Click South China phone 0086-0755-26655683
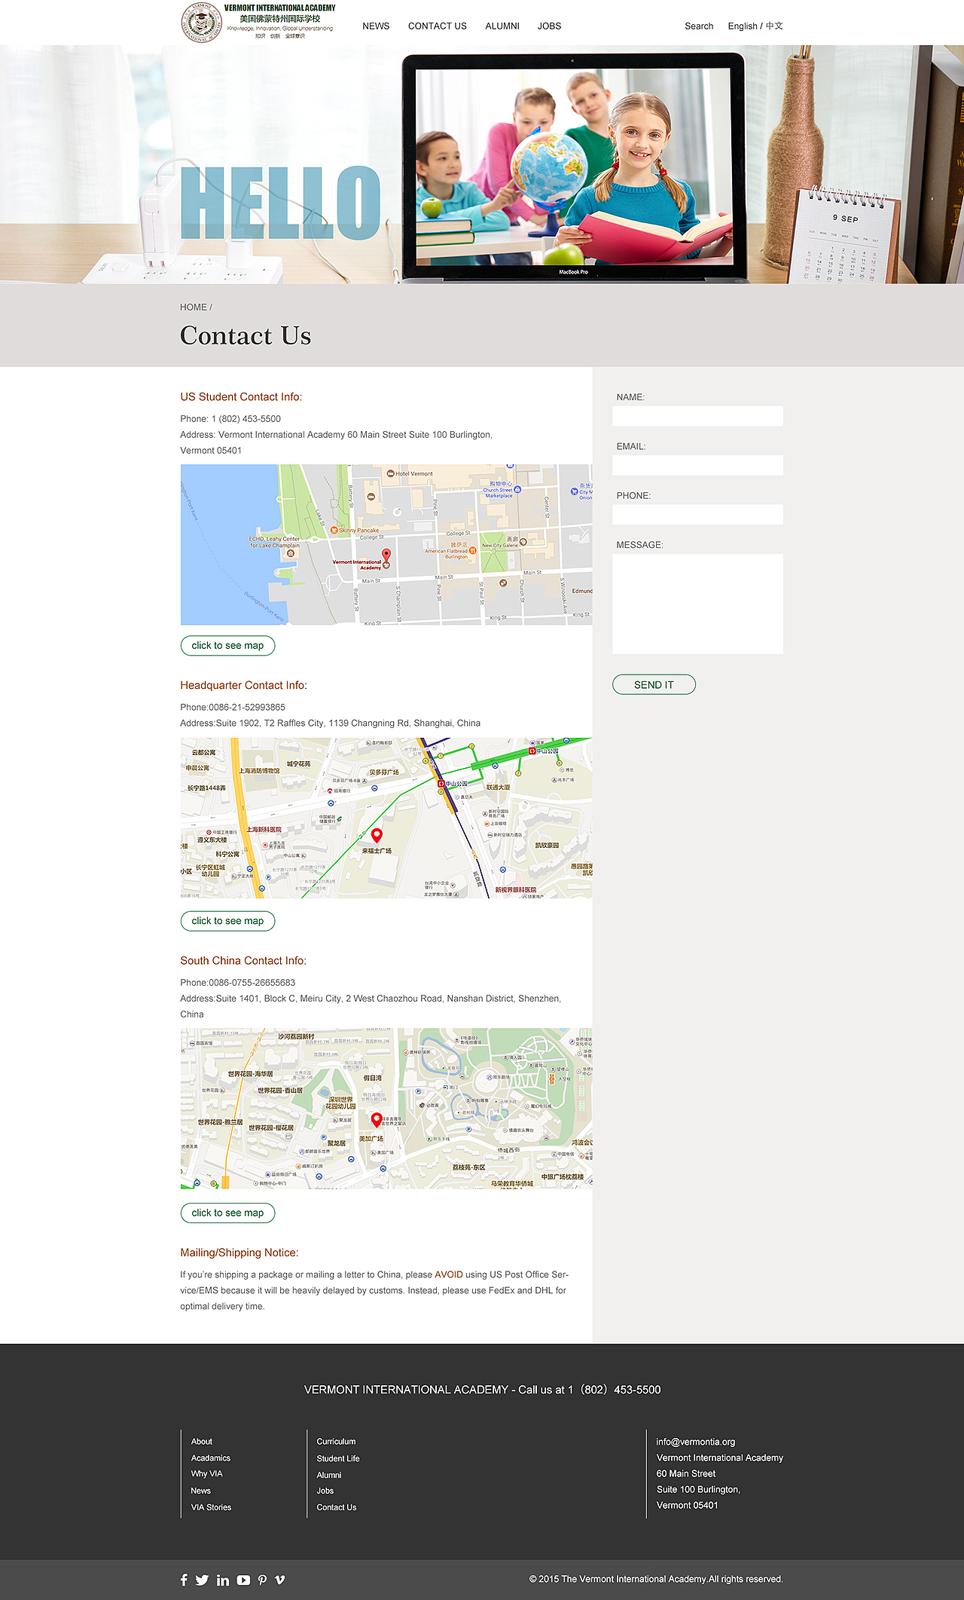This screenshot has width=964, height=1600. pos(252,983)
